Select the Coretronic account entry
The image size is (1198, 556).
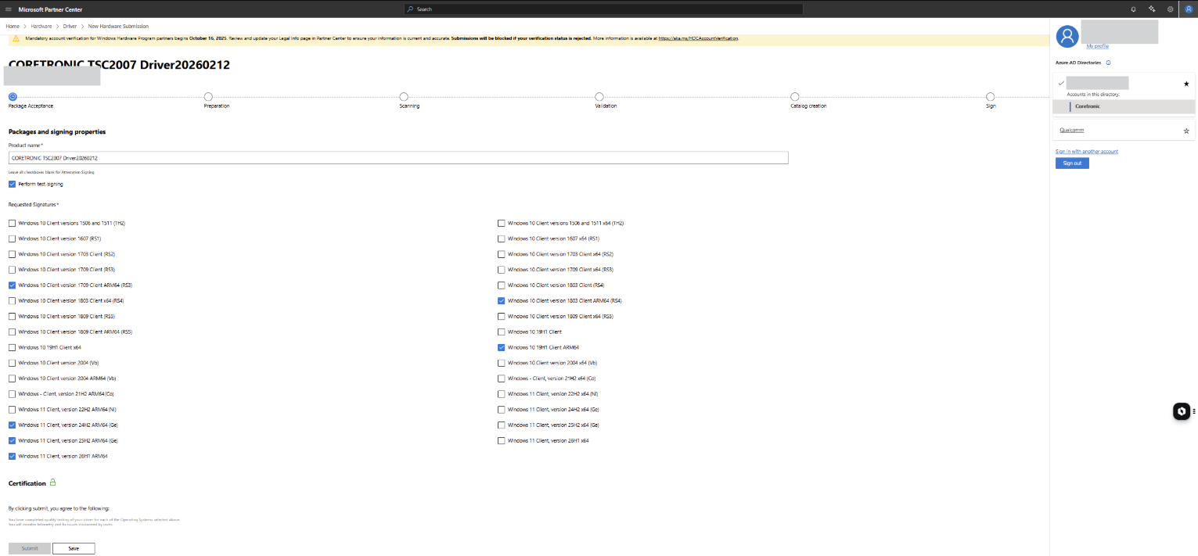point(1124,106)
